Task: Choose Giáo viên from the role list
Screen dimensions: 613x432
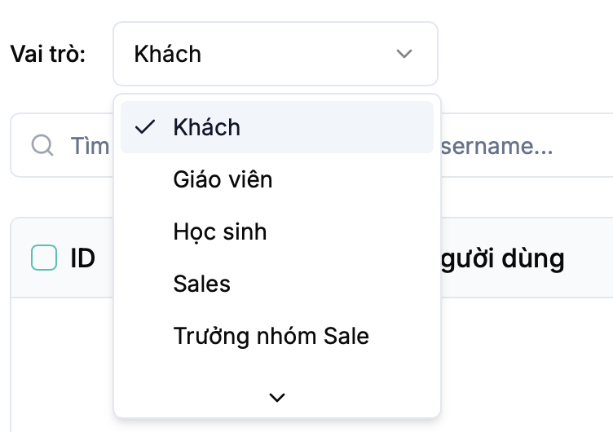Action: tap(223, 179)
